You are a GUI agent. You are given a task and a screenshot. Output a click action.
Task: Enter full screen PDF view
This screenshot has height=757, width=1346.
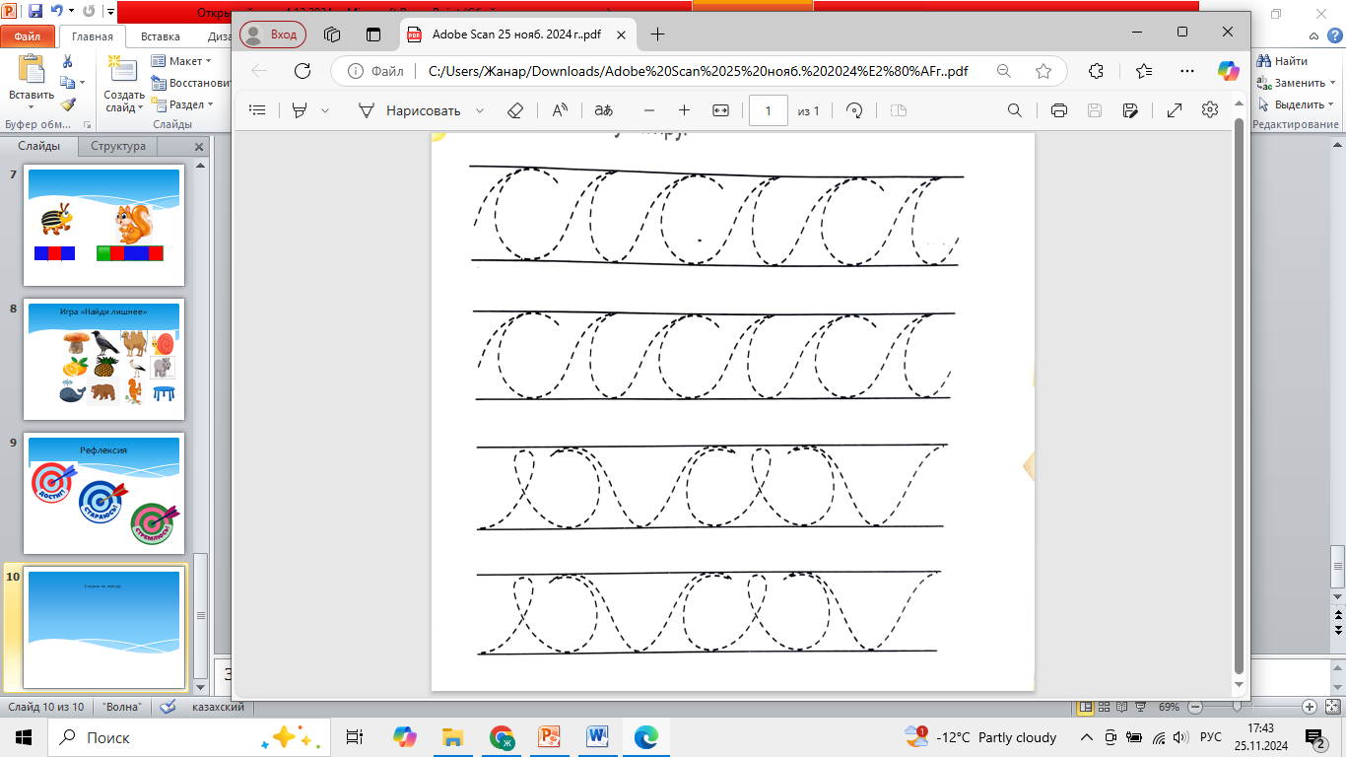click(1175, 110)
